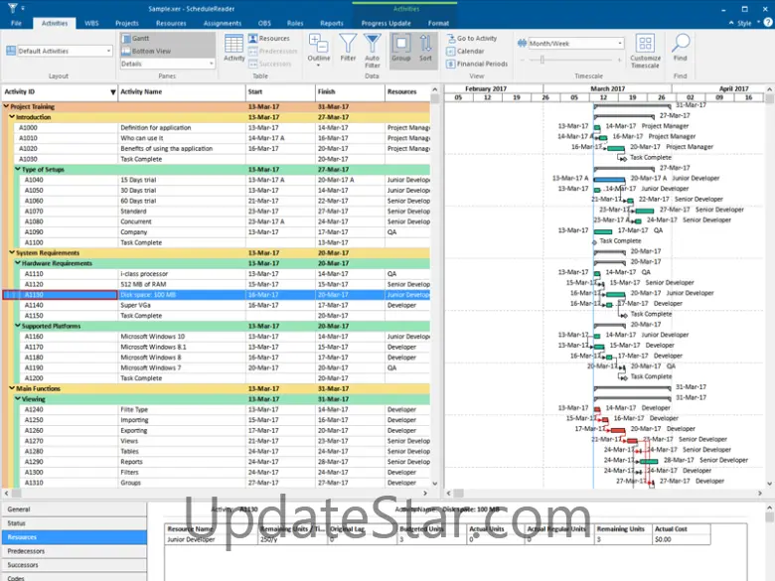Image resolution: width=775 pixels, height=581 pixels.
Task: Click Customize Timescale icon
Action: click(645, 44)
